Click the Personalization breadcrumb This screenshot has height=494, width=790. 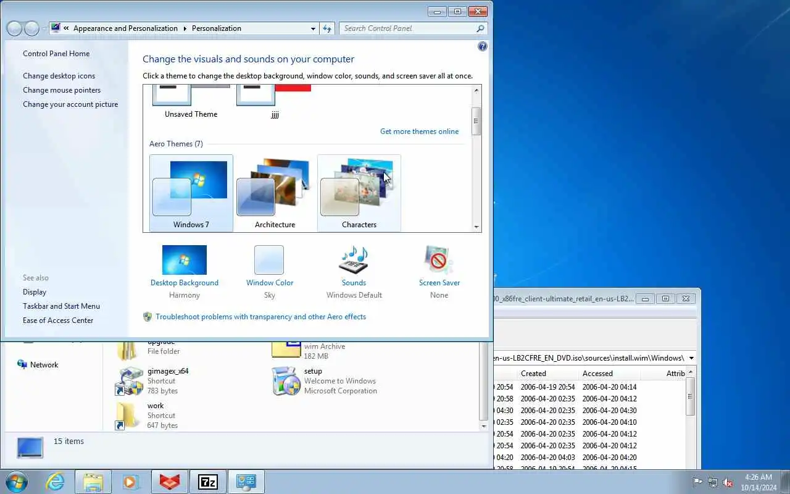click(x=217, y=28)
